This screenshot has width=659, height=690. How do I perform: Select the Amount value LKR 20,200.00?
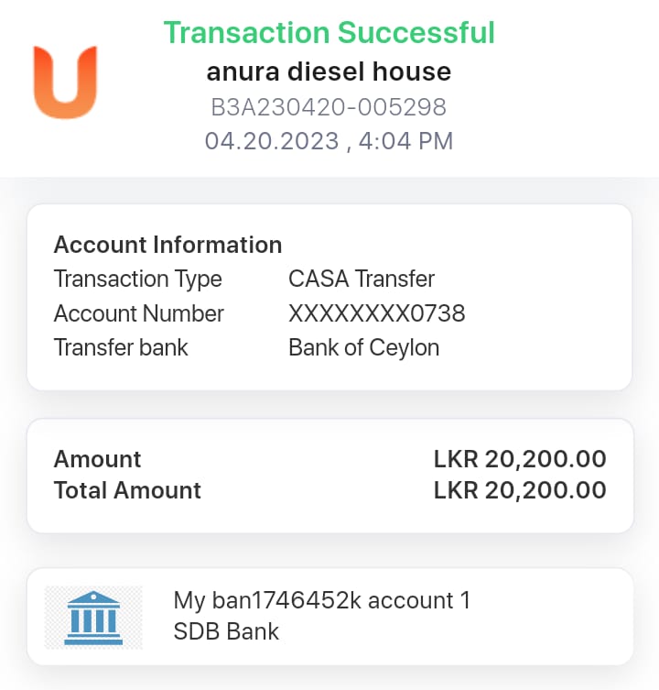pos(520,459)
